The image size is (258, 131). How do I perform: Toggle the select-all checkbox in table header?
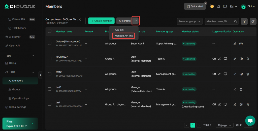(50, 31)
